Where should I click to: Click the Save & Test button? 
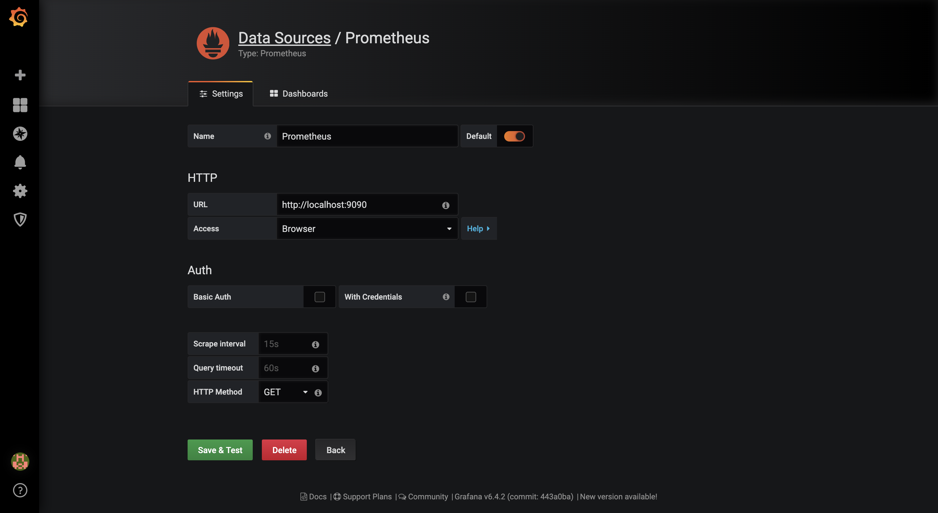(x=220, y=450)
